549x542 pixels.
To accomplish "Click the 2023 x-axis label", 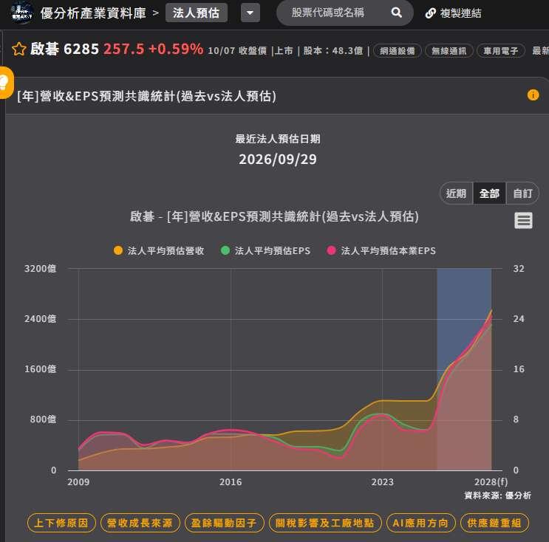I will coord(382,481).
